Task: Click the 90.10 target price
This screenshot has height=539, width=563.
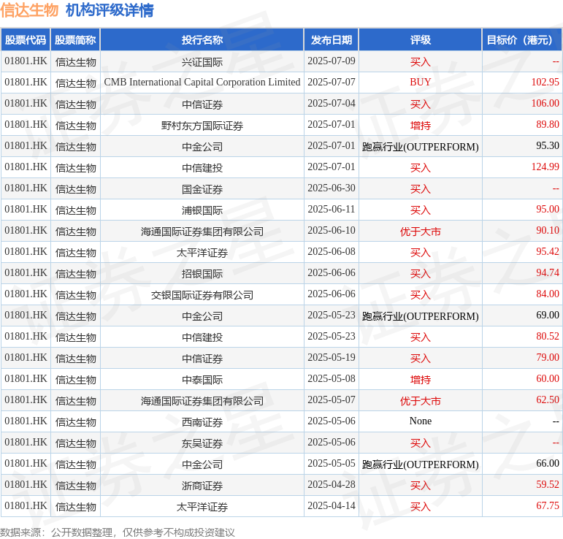Action: tap(548, 231)
